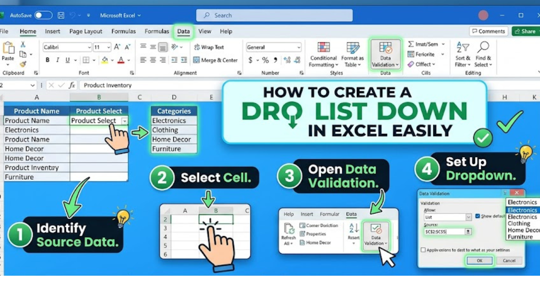Toggle Underline formatting
The width and height of the screenshot is (540, 282).
(x=68, y=60)
